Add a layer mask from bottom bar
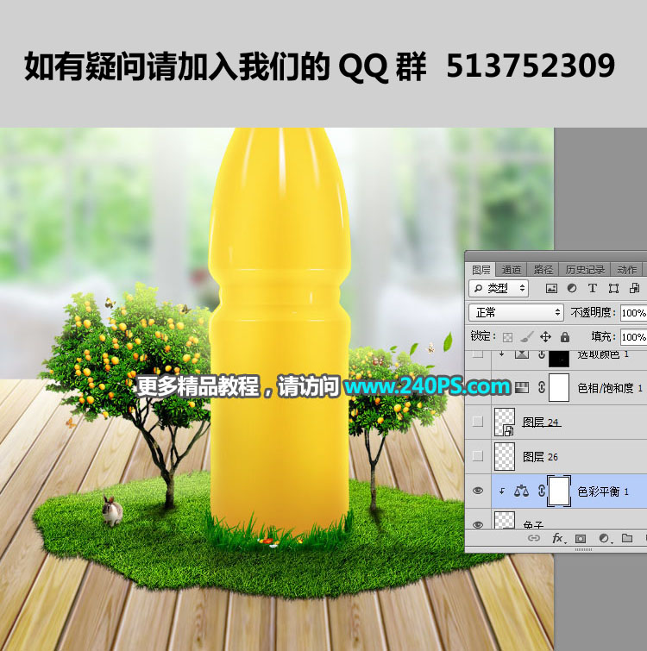This screenshot has width=647, height=651. (x=581, y=538)
